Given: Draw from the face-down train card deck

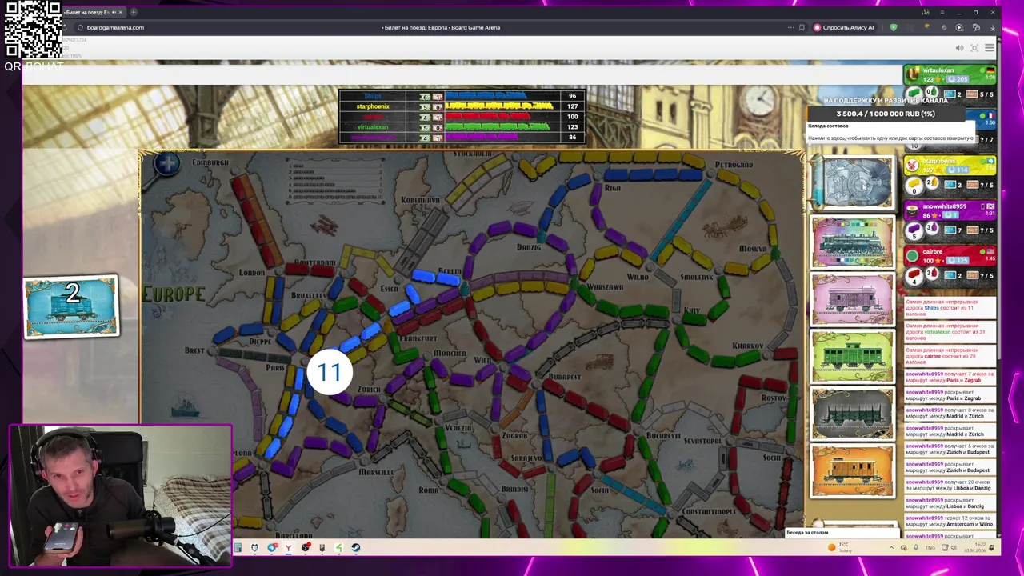Looking at the screenshot, I should click(853, 183).
